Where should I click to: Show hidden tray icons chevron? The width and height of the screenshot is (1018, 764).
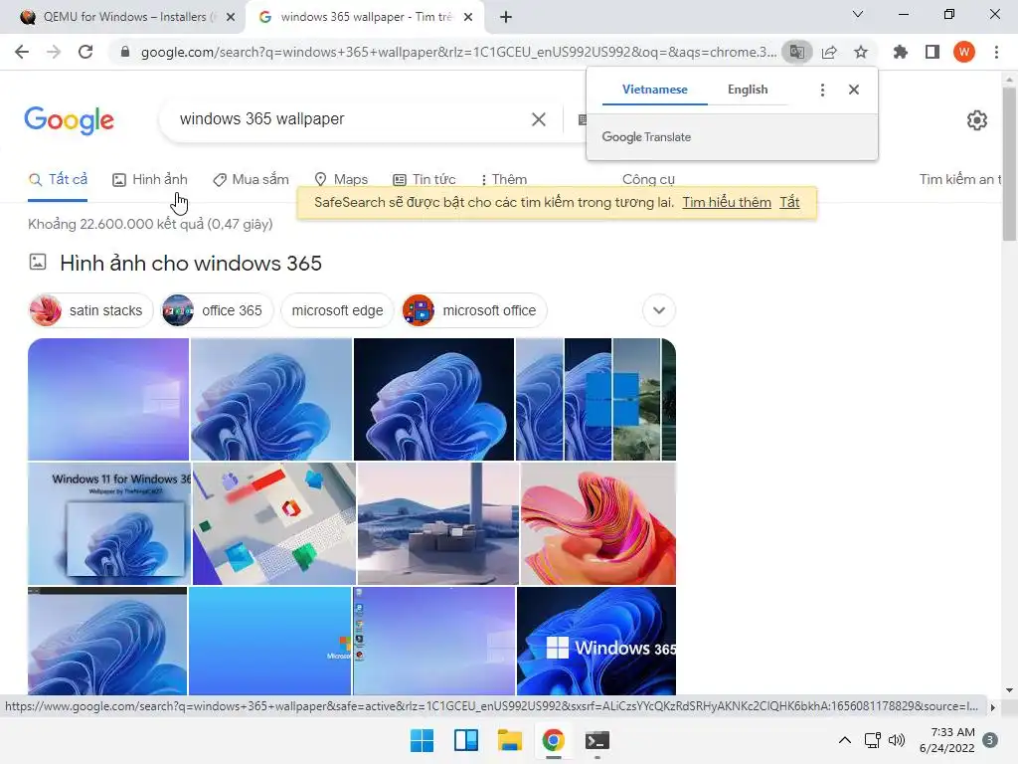(845, 740)
